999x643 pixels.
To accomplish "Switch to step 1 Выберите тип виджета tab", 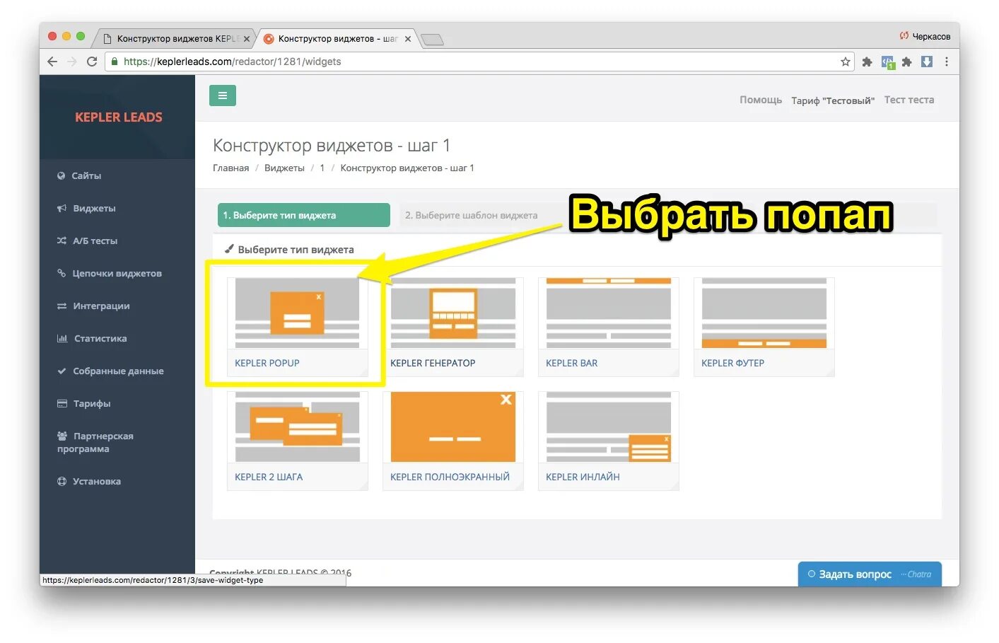I will 304,215.
